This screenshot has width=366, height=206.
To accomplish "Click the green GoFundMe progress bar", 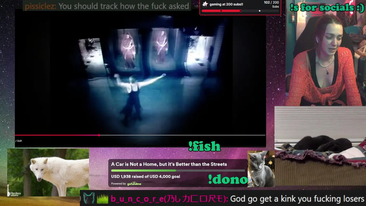I will 178,171.
